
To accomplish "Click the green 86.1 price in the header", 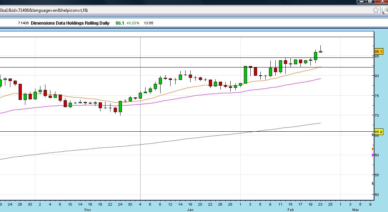I will click(120, 23).
